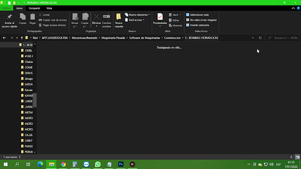Click the Buscar en search box
Image resolution: width=301 pixels, height=169 pixels.
pyautogui.click(x=283, y=38)
